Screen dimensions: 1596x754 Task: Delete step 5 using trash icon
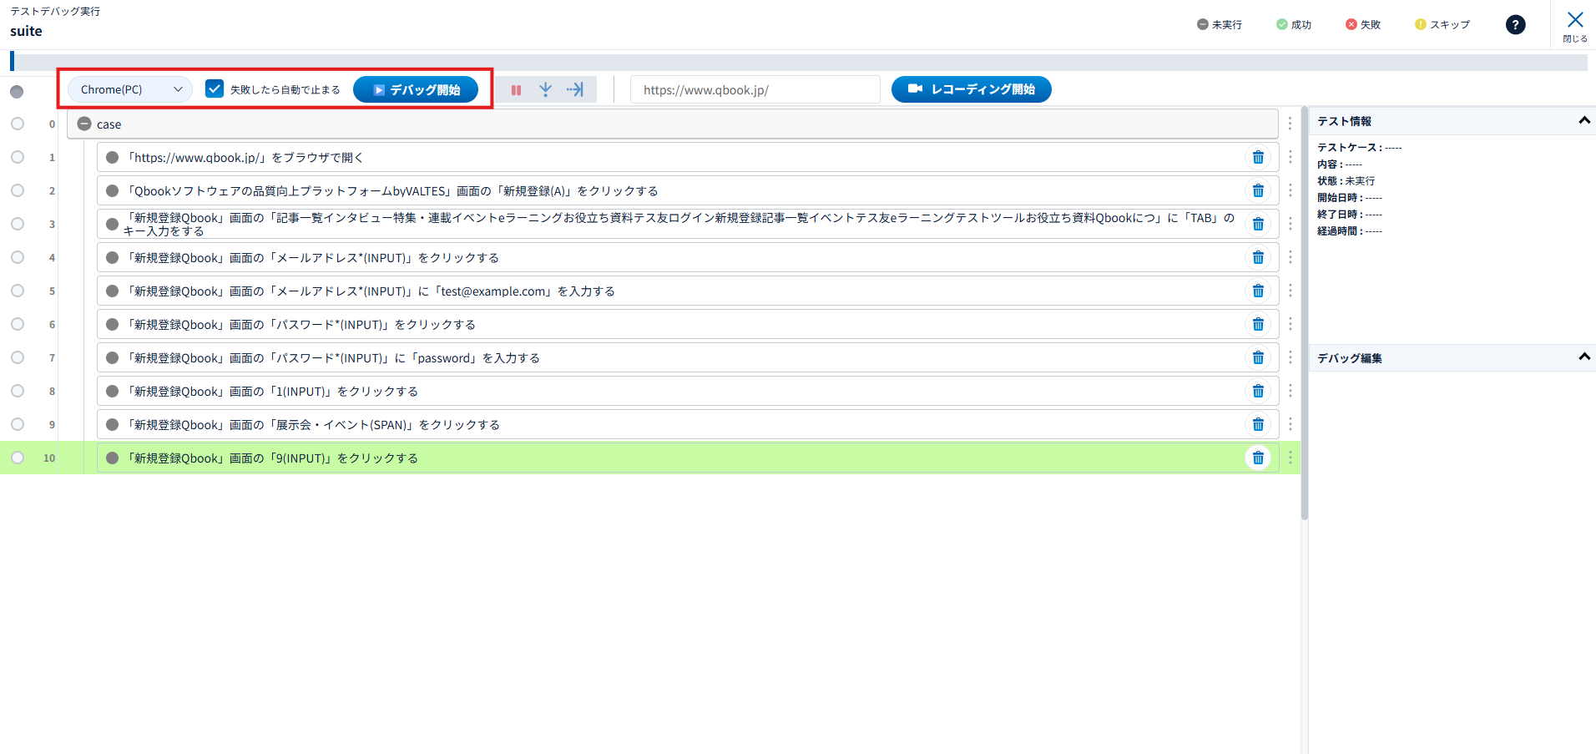(1257, 291)
